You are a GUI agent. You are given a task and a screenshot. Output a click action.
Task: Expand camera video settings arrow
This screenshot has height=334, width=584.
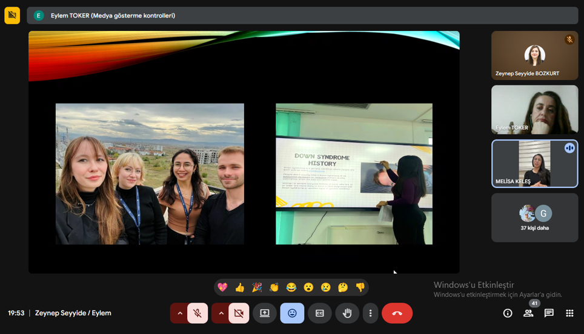(221, 313)
